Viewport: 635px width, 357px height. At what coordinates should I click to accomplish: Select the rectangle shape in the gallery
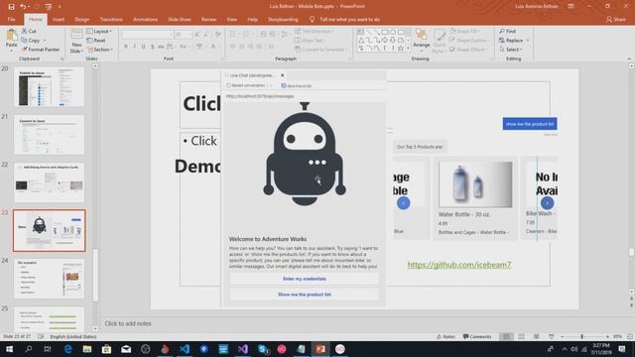tap(385, 32)
